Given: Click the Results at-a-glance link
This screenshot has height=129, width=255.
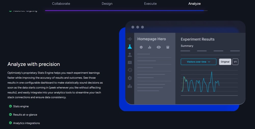Looking at the screenshot, I should click(x=25, y=114).
